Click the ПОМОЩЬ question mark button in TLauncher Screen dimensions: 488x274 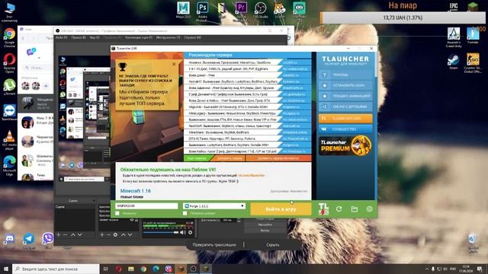345,75
